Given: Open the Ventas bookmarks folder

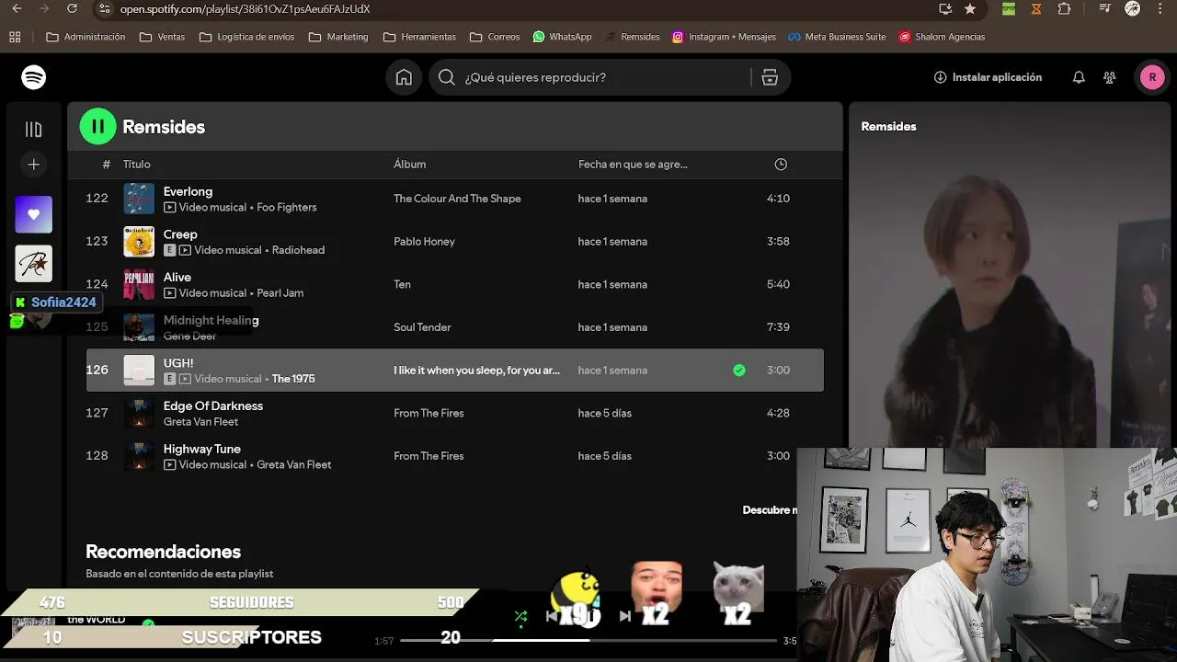Looking at the screenshot, I should point(162,37).
